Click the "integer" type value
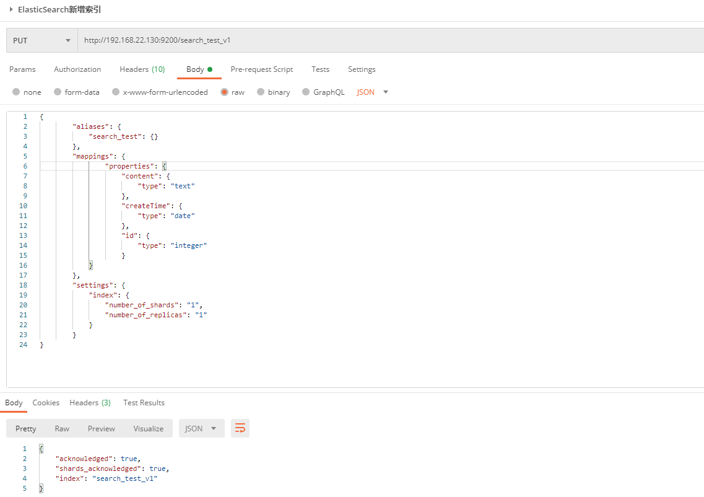704x497 pixels. [x=189, y=245]
